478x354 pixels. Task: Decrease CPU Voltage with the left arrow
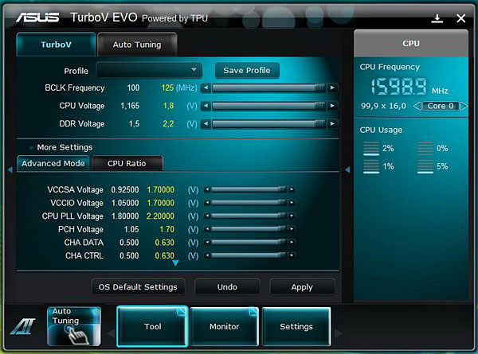(x=206, y=106)
